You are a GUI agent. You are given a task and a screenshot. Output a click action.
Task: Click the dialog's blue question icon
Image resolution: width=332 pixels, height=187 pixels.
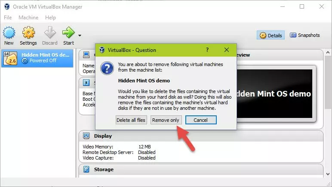(107, 68)
